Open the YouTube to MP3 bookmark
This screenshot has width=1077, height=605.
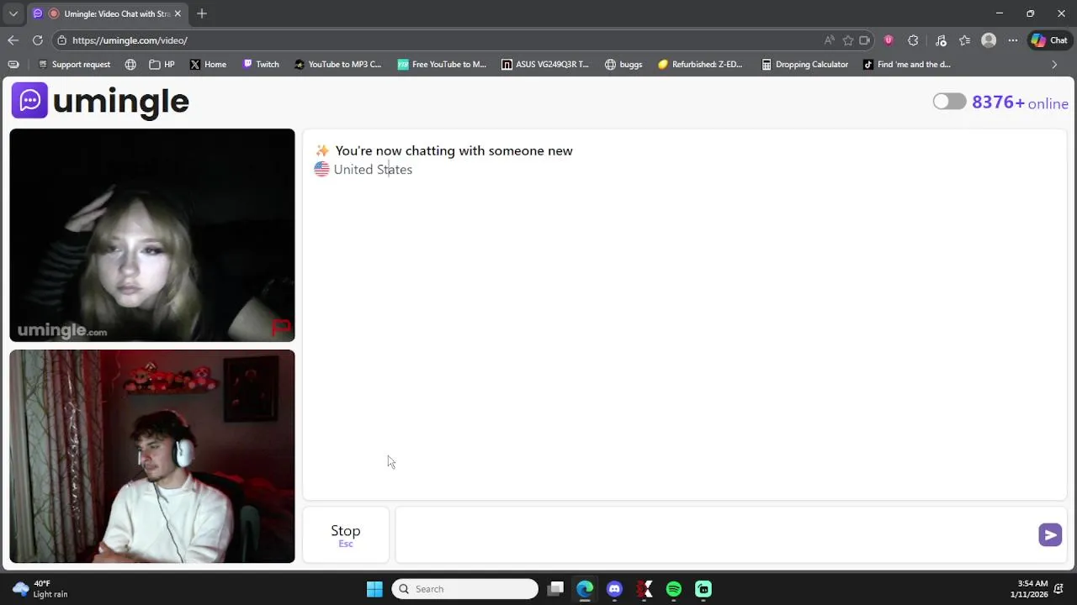click(337, 64)
